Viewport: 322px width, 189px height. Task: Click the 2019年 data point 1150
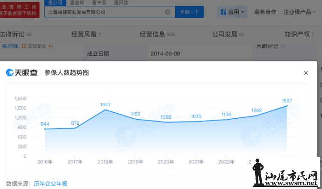coord(136,119)
